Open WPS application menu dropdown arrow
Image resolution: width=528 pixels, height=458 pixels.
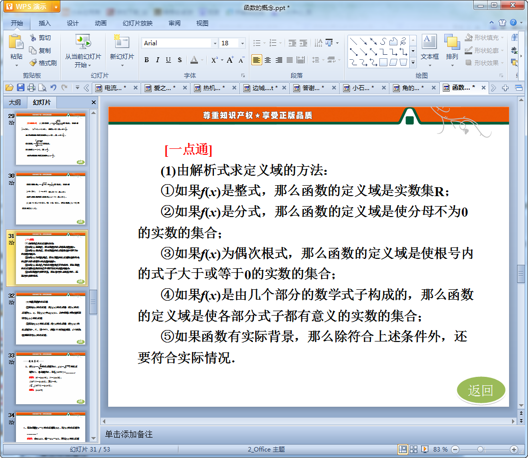56,6
